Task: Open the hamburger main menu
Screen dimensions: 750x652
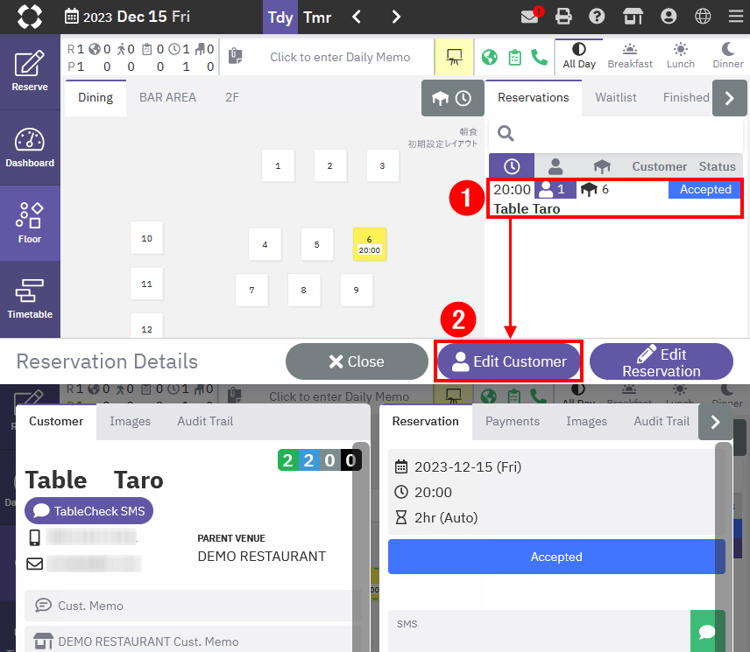Action: 734,17
